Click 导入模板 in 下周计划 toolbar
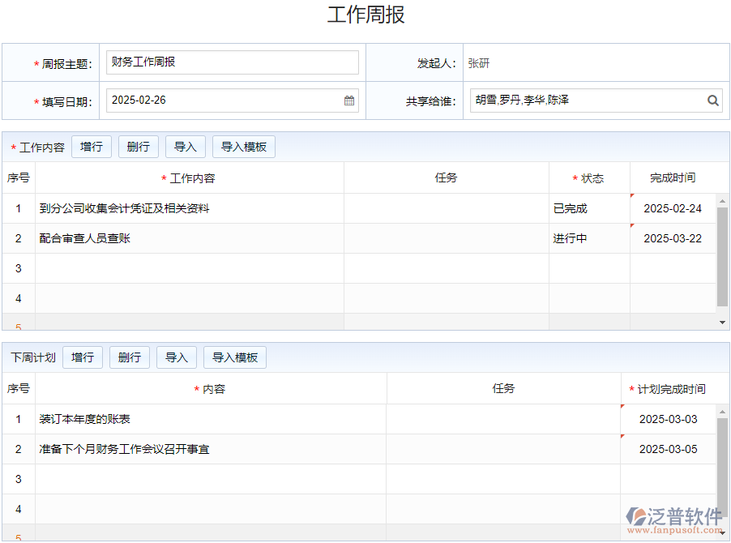 click(x=235, y=357)
